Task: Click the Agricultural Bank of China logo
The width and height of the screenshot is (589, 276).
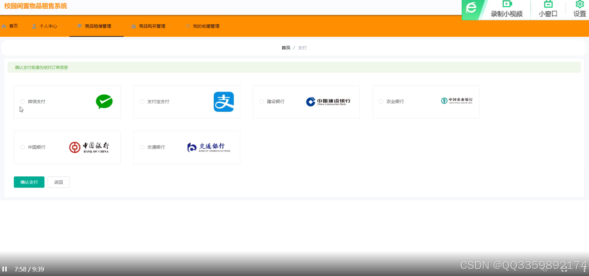Action: 457,101
